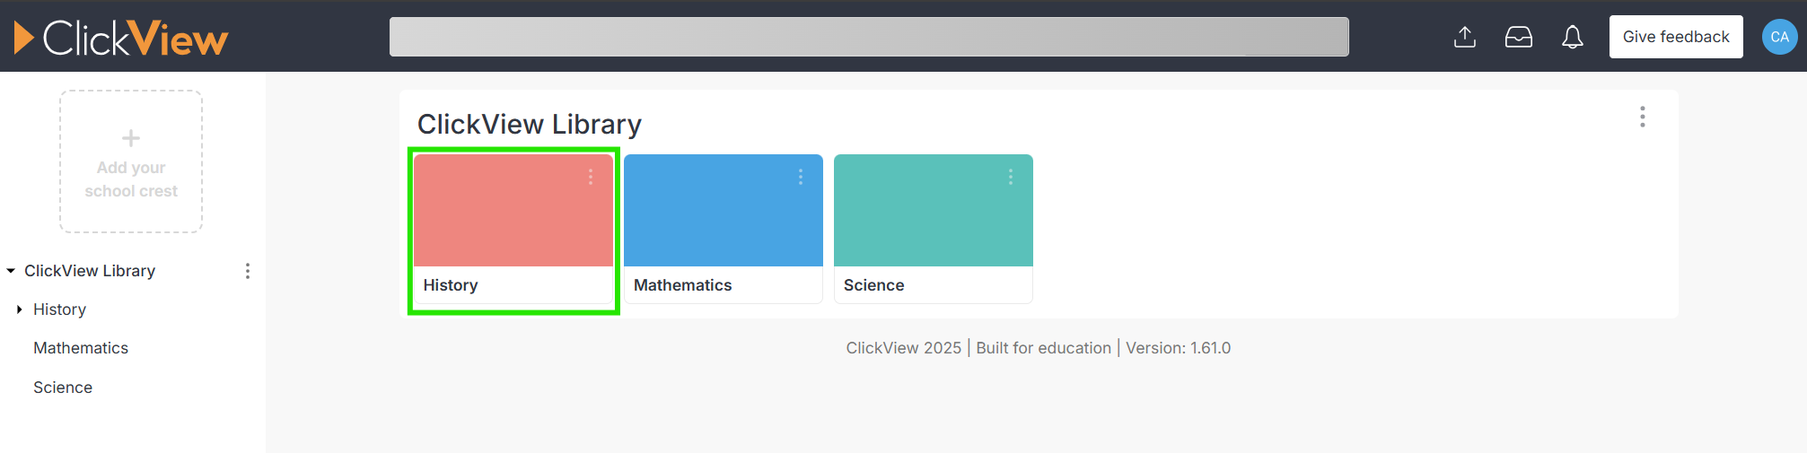The image size is (1807, 453).
Task: Select Mathematics in the sidebar tree
Action: tap(81, 348)
